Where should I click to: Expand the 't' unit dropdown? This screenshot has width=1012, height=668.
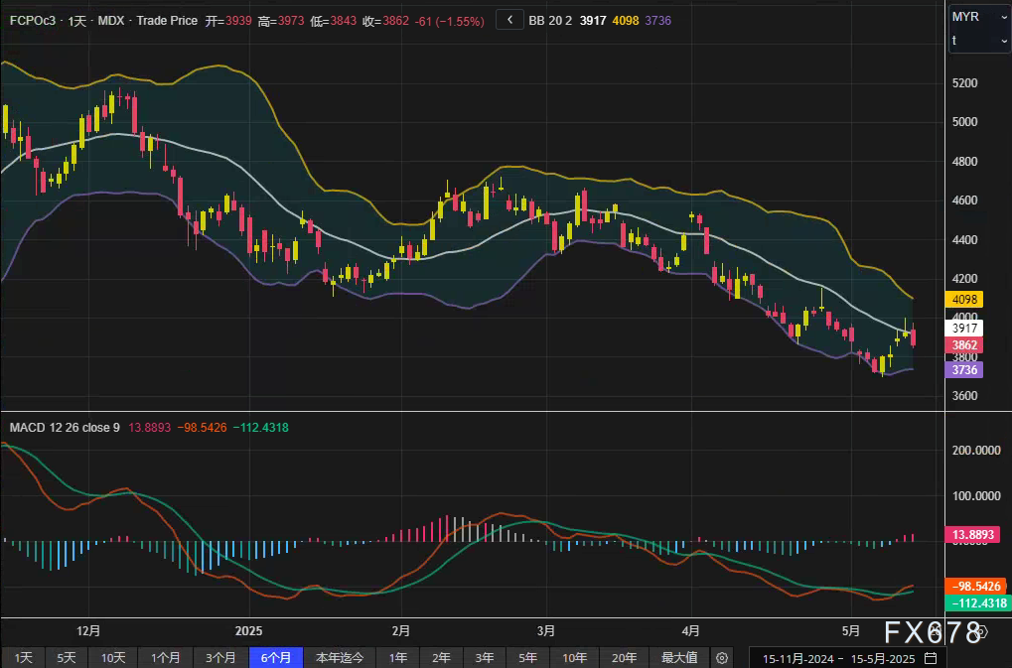pyautogui.click(x=978, y=41)
